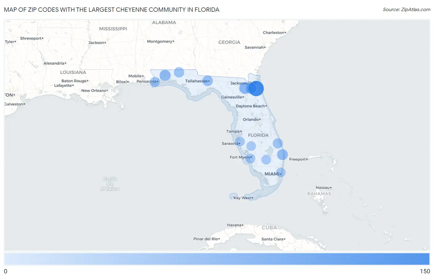
Task: Click the Golfo de México label
Action: (x=110, y=184)
